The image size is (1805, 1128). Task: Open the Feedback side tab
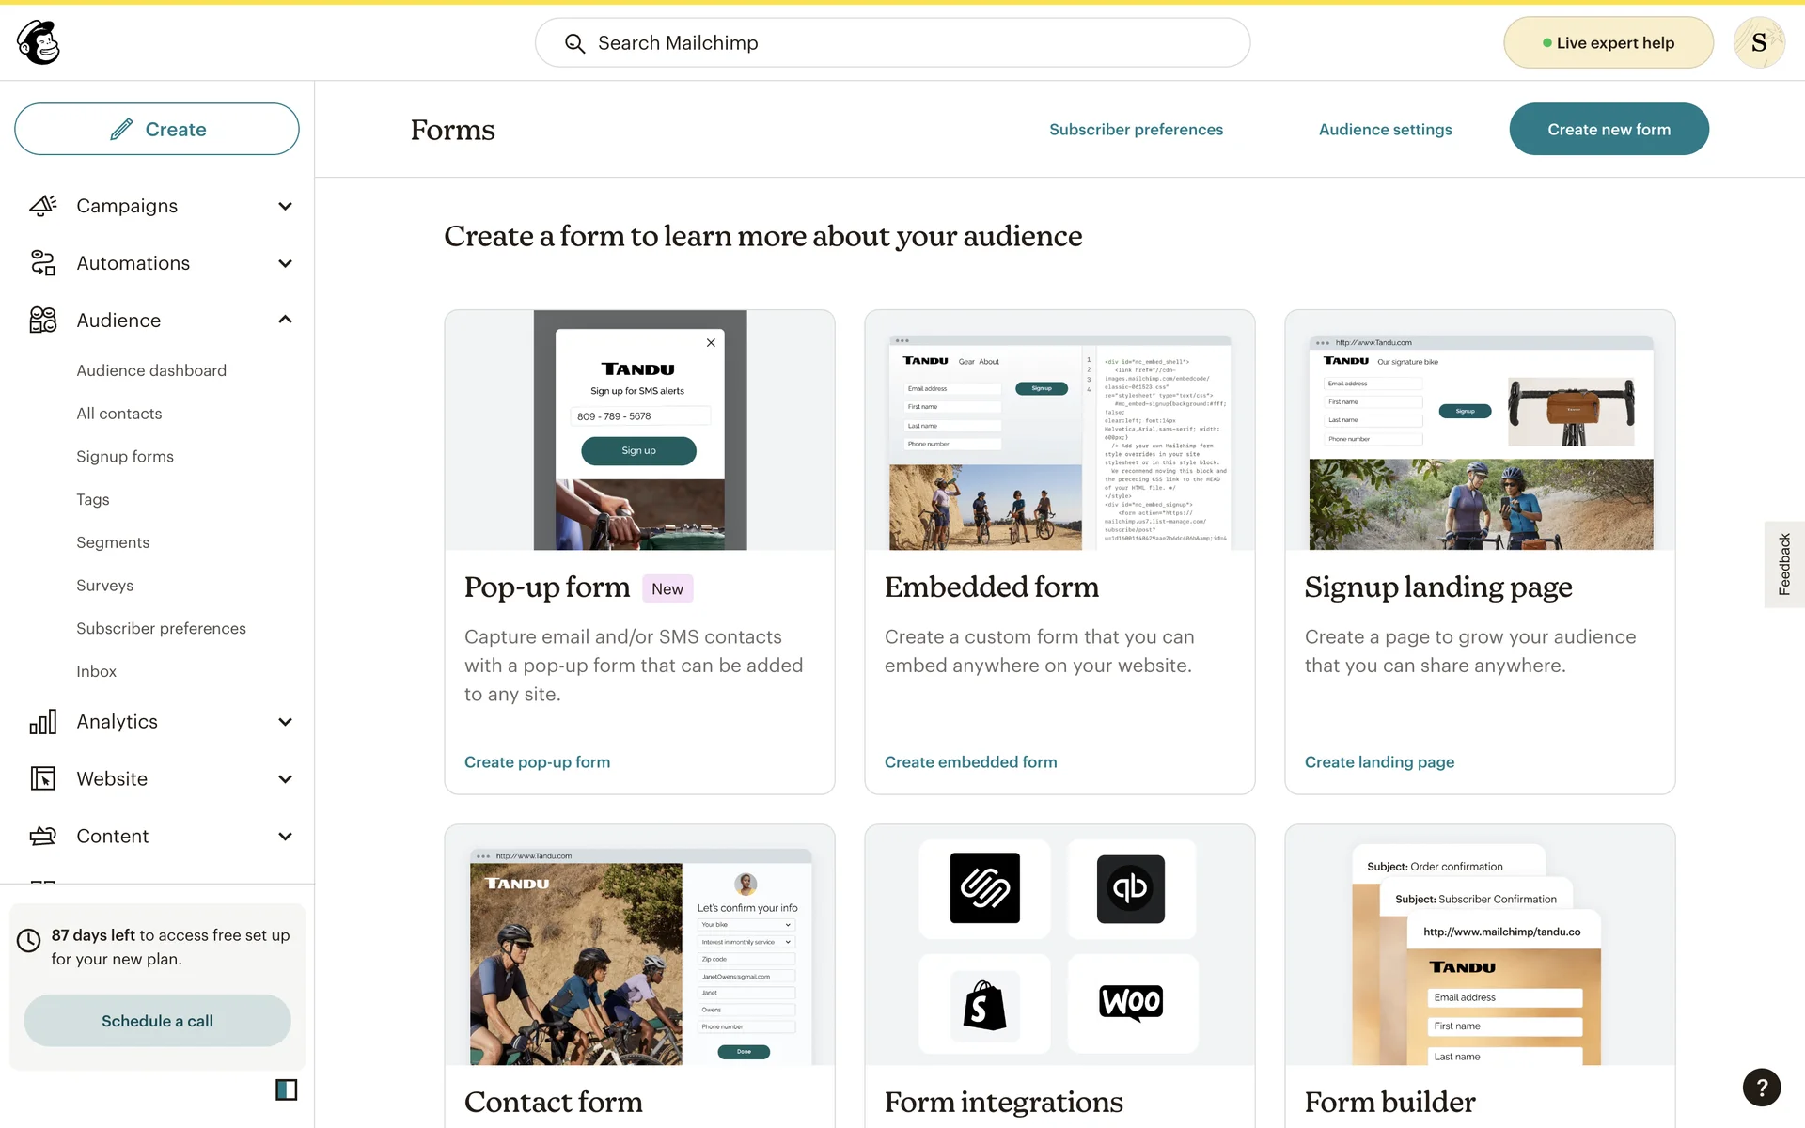1783,564
